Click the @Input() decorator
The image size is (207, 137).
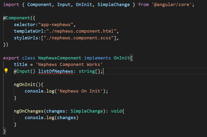[25, 71]
